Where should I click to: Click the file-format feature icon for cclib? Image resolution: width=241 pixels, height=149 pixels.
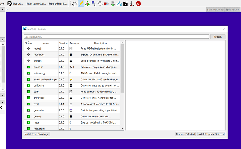(x=71, y=92)
